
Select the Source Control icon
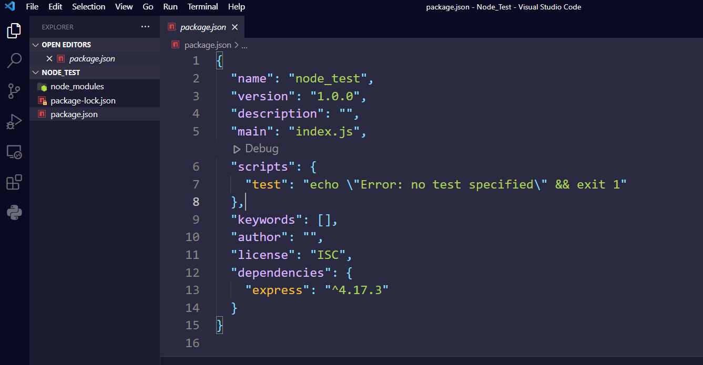pos(13,91)
